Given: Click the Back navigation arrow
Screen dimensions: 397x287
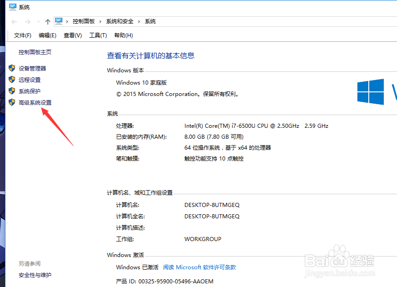Looking at the screenshot, I should coord(14,22).
